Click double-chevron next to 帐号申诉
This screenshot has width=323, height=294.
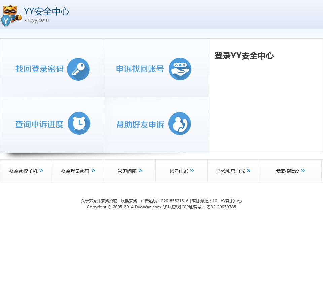(x=192, y=171)
